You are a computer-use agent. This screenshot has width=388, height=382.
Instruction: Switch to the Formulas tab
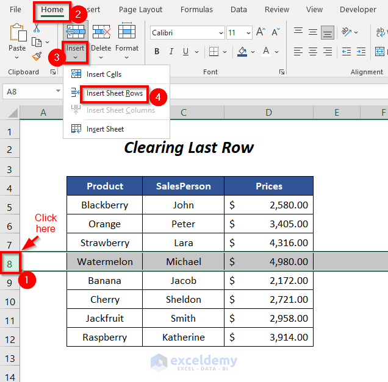196,9
